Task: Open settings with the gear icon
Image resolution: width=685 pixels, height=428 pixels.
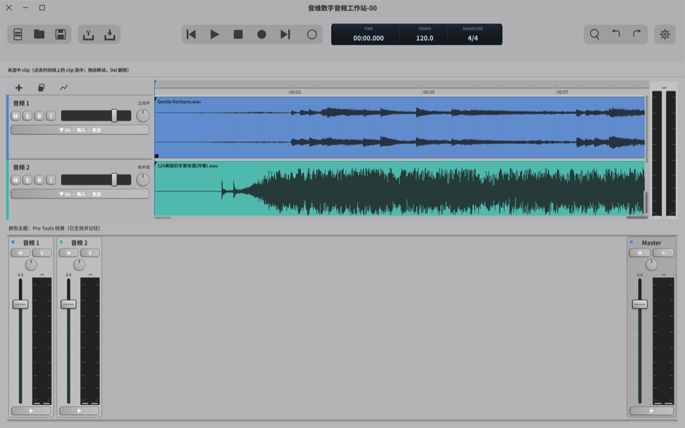Action: (665, 34)
